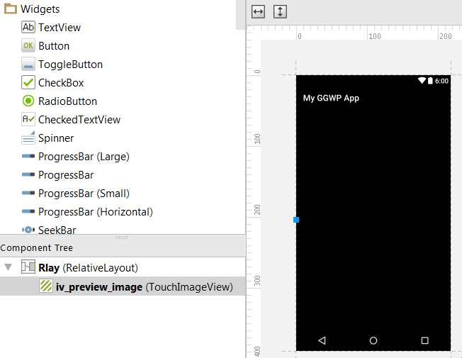Choose Button text in the palette
Screen dimensions: 462x358
pos(54,46)
